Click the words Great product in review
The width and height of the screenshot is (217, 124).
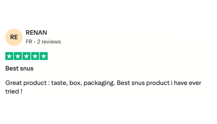click(x=26, y=83)
